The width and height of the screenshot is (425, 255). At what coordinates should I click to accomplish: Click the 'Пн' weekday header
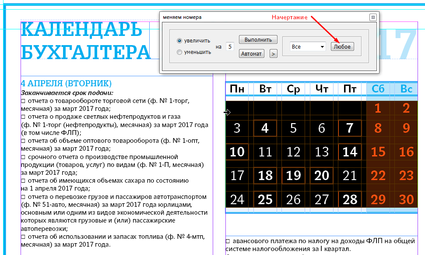coord(237,89)
